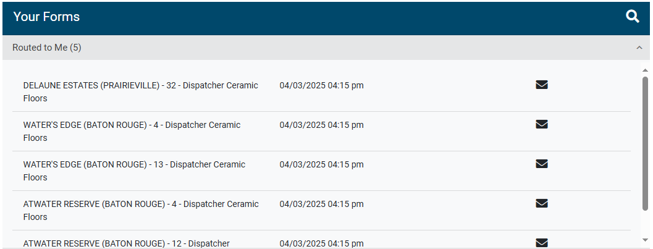This screenshot has height=249, width=653.
Task: Click the date of Delaune Estates 32 form
Action: coord(321,85)
